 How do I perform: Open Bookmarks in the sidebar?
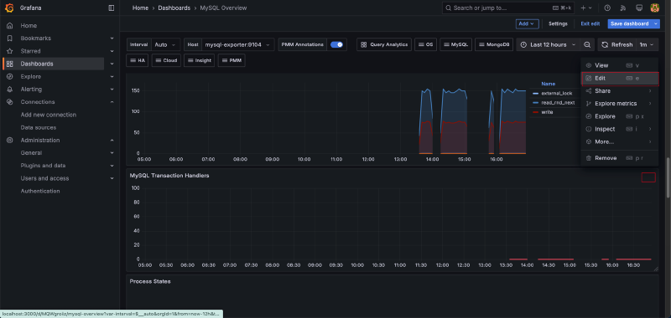tap(35, 38)
